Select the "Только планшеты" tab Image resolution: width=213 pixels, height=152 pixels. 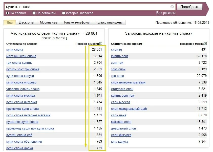point(109,23)
